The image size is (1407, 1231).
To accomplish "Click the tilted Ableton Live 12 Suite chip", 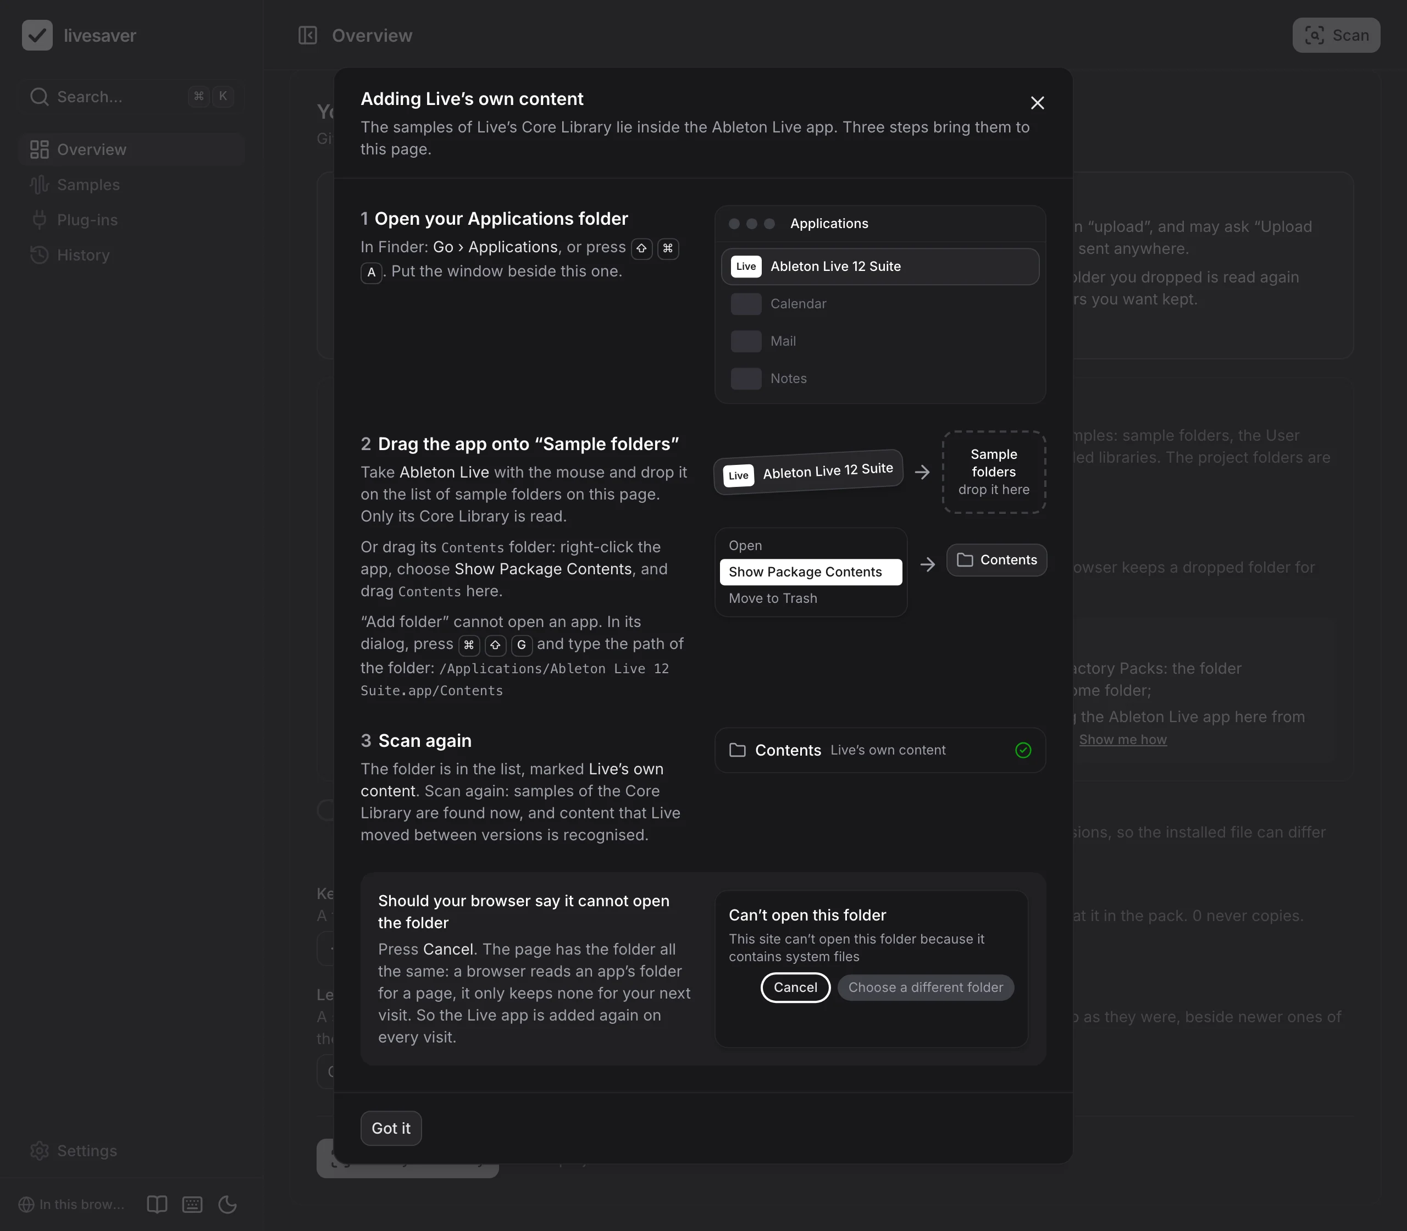I will tap(808, 472).
